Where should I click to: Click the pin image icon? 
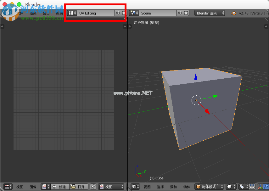point(93,187)
